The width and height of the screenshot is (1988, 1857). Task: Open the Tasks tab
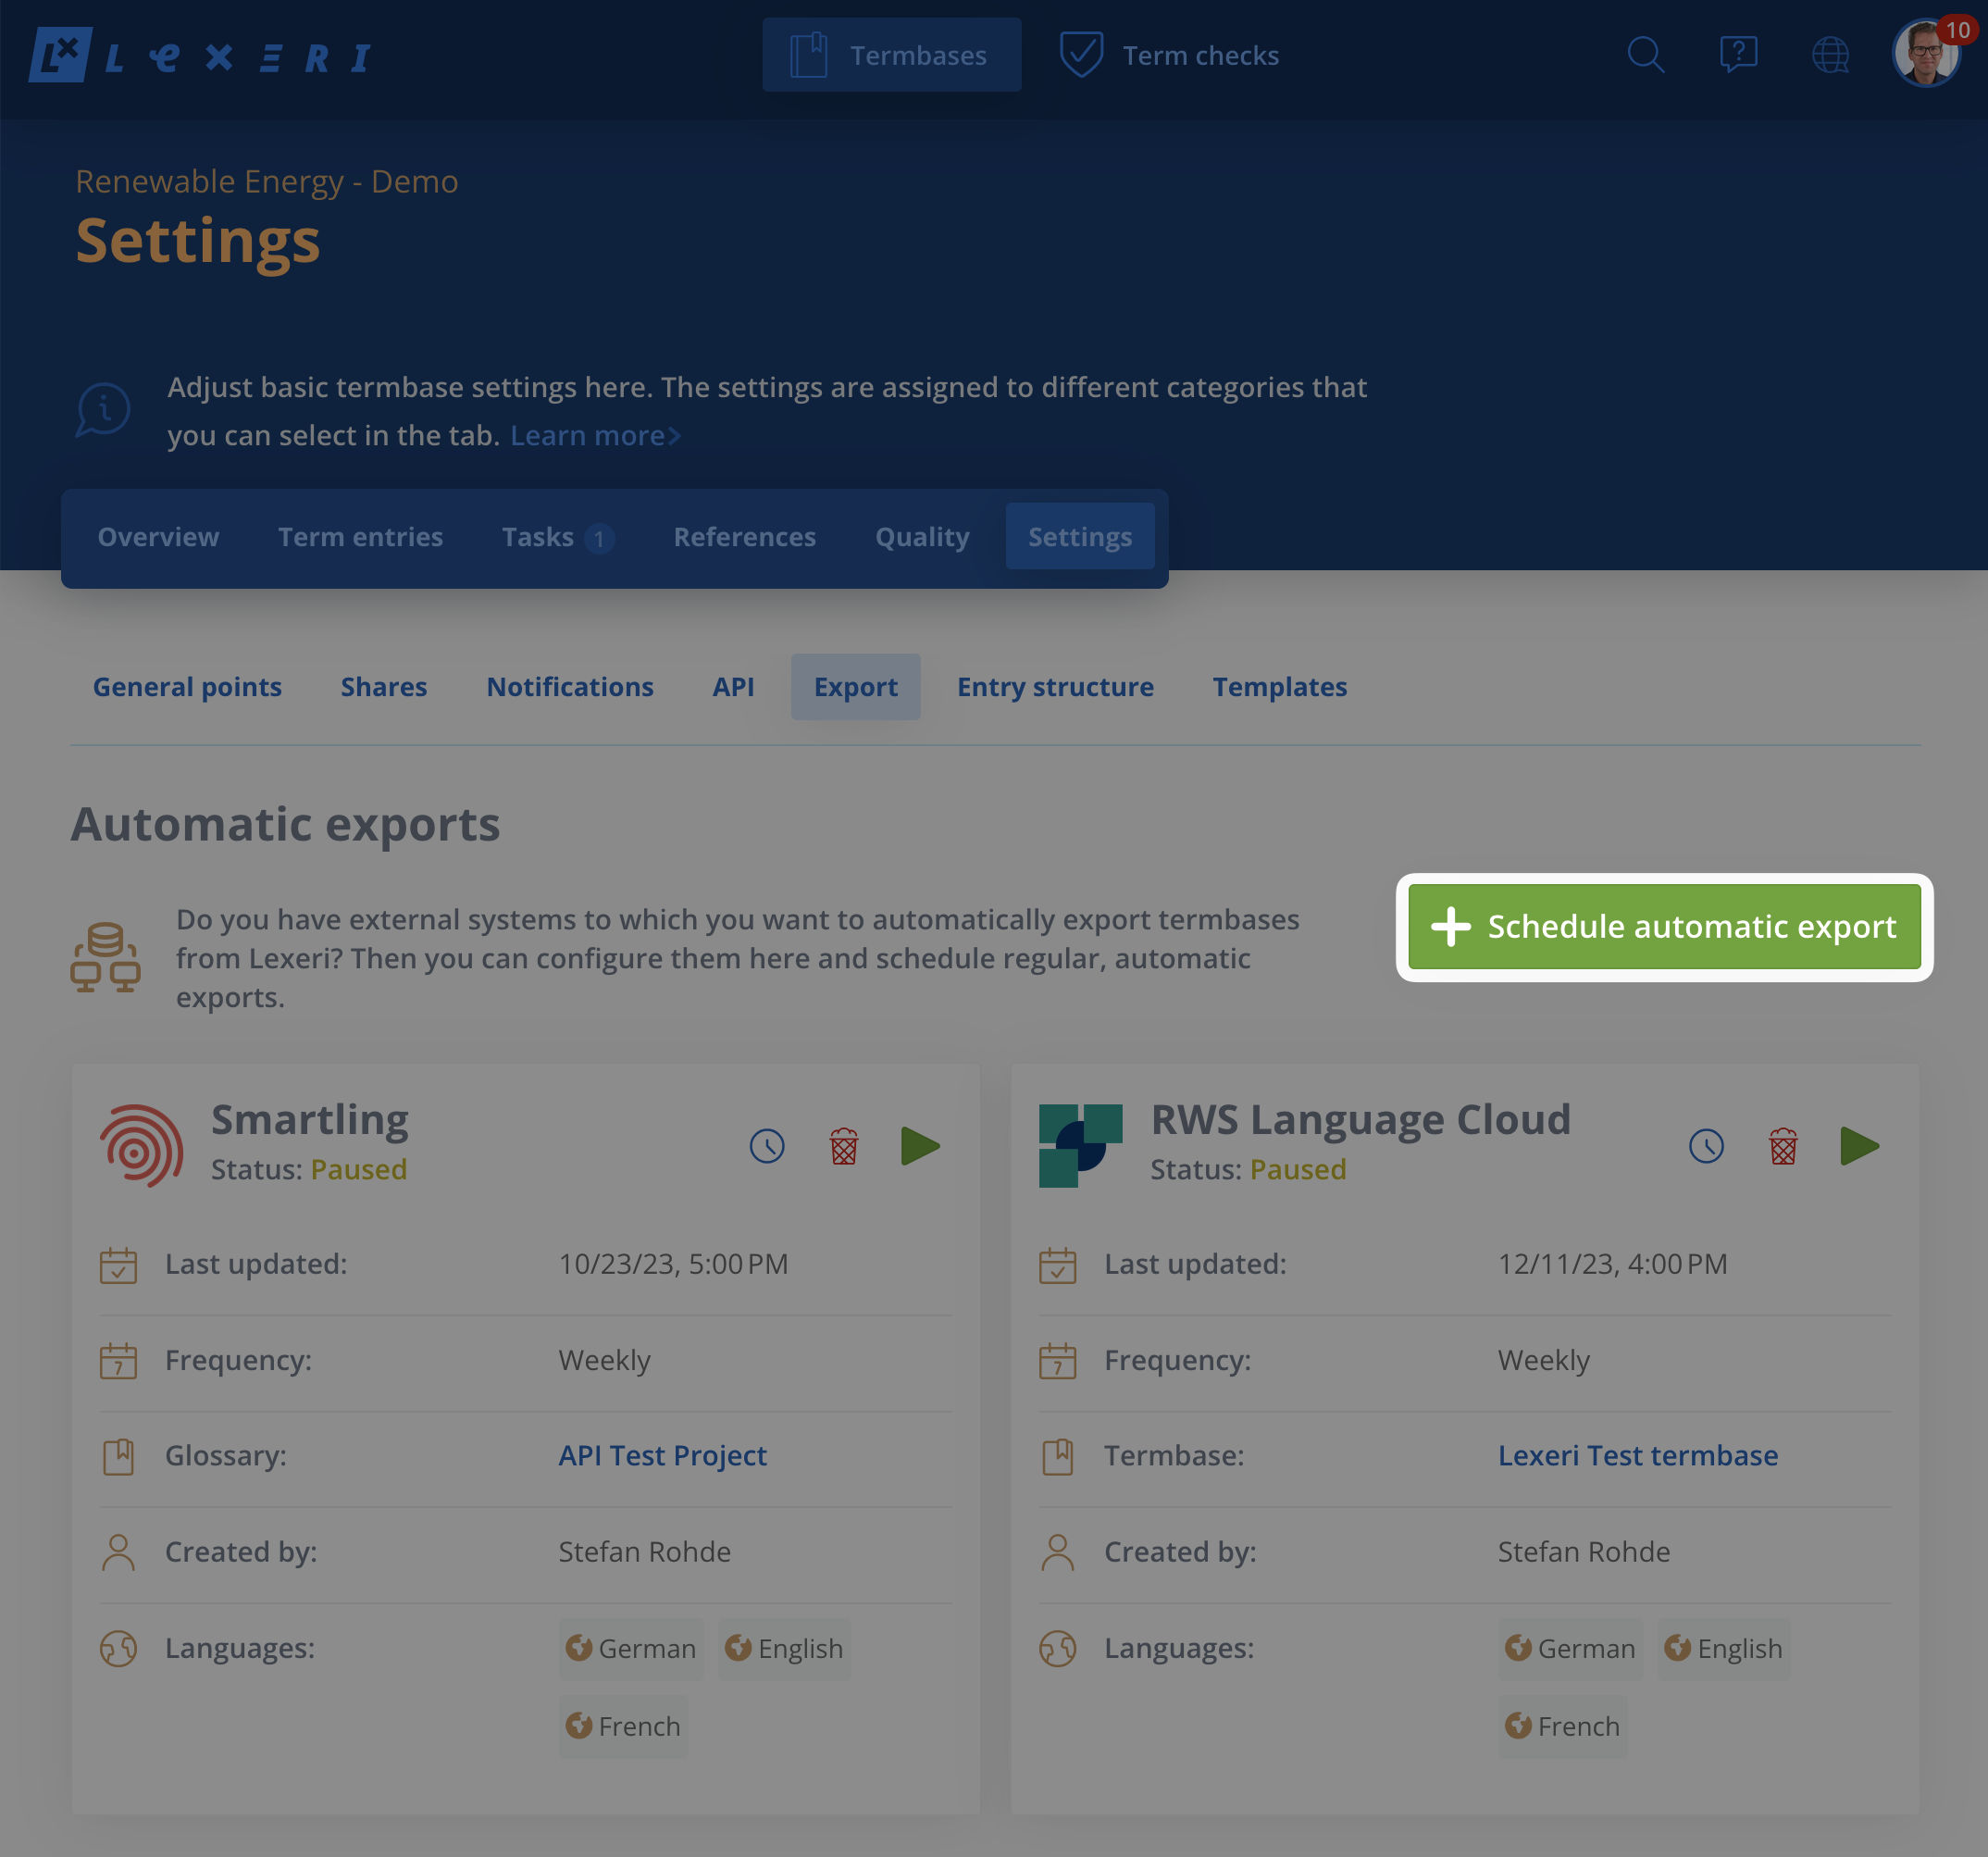pos(557,537)
